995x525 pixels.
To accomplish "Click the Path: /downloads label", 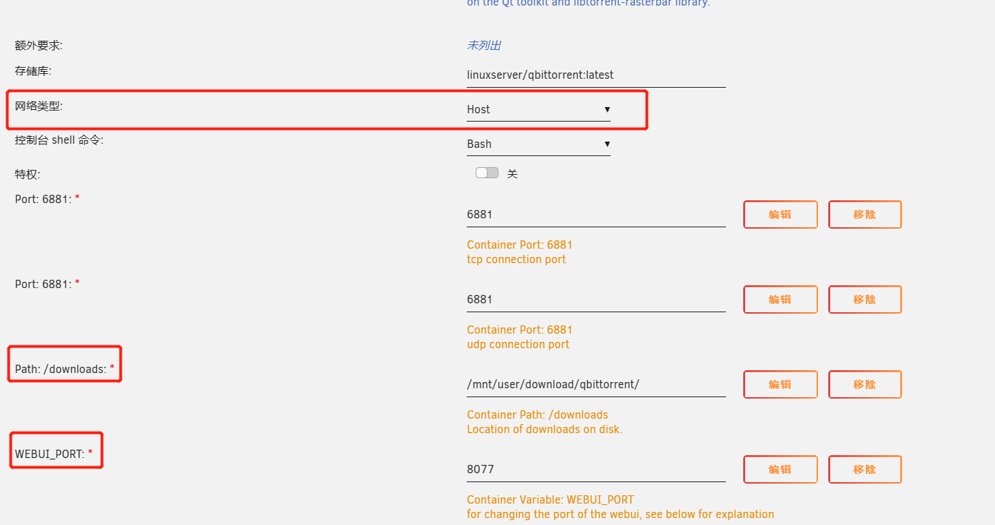I will click(x=61, y=369).
